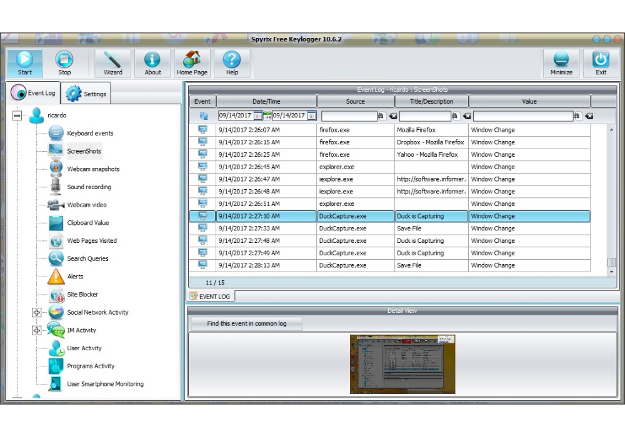Select the Dropbox - Mozilla Firefox row
The height and width of the screenshot is (437, 625).
pos(389,142)
